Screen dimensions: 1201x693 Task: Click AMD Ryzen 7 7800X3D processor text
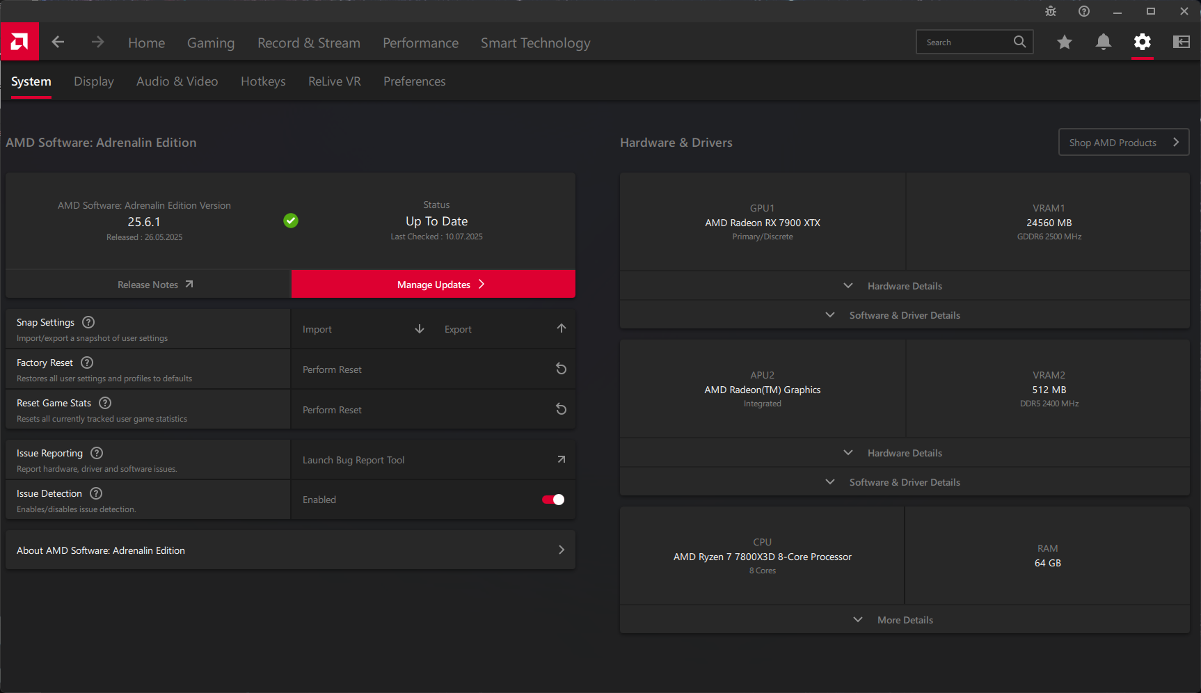[763, 557]
